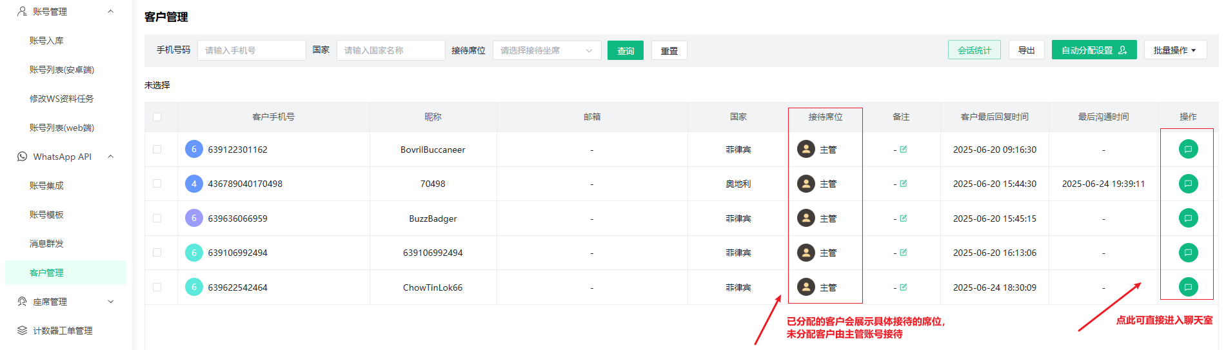Click the 重置 reset button
This screenshot has height=350, width=1226.
[669, 50]
